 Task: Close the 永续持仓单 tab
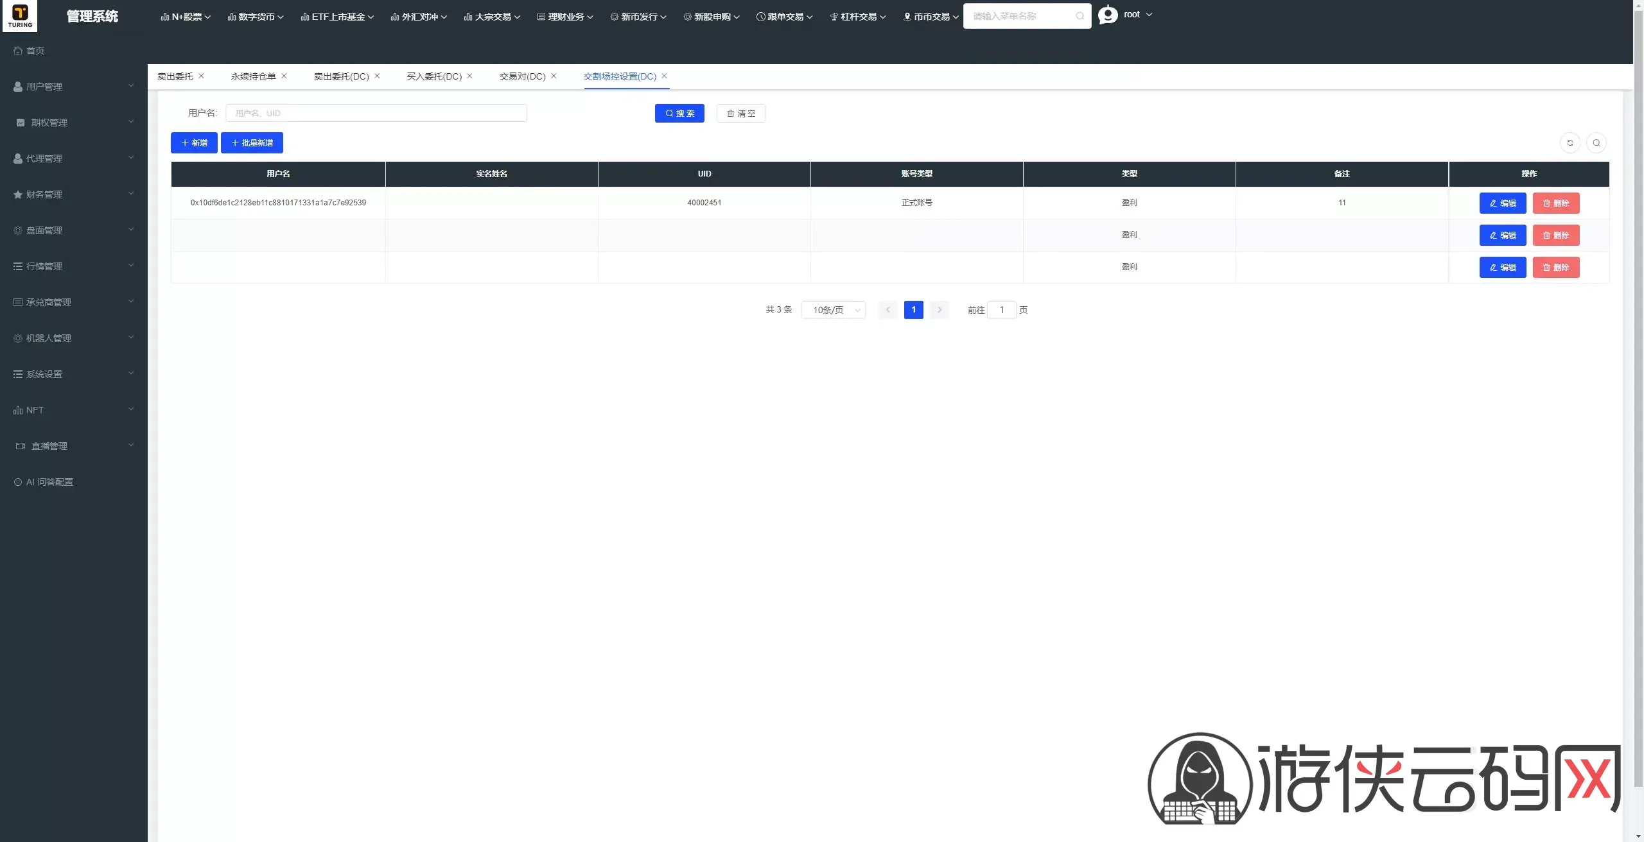point(284,76)
